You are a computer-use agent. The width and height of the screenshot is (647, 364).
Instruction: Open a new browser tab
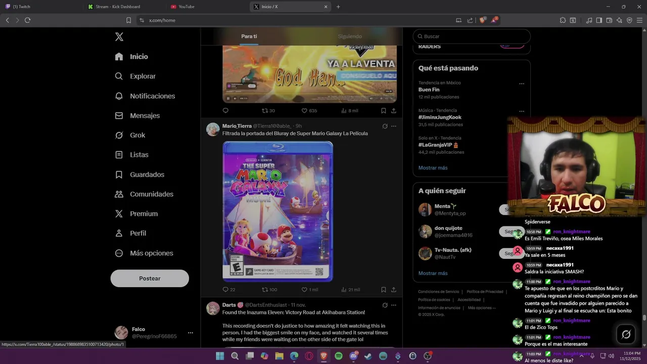tap(338, 7)
